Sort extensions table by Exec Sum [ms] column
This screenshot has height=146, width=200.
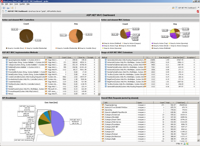click(177, 58)
